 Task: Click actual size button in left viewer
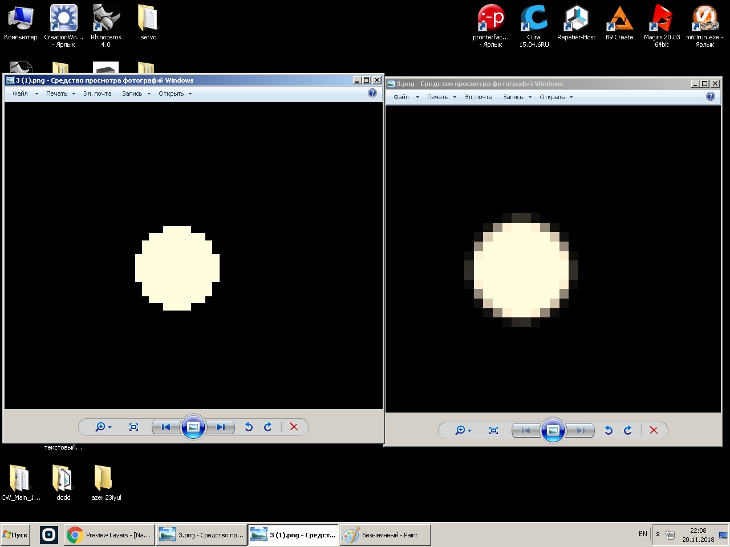point(133,427)
